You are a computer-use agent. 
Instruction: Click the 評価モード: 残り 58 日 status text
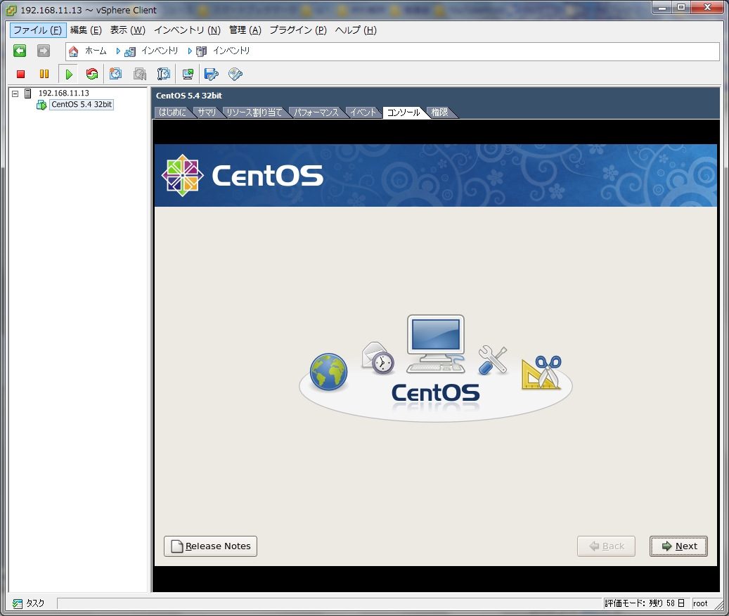click(645, 603)
